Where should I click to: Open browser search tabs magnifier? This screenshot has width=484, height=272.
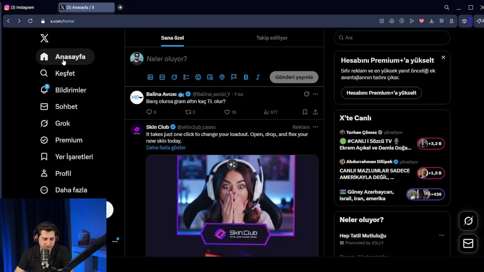click(x=447, y=8)
